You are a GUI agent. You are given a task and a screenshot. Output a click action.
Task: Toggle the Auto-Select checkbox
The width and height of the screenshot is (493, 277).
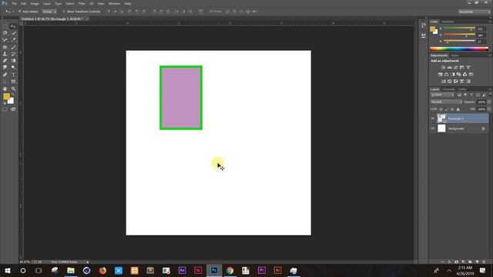click(x=19, y=12)
